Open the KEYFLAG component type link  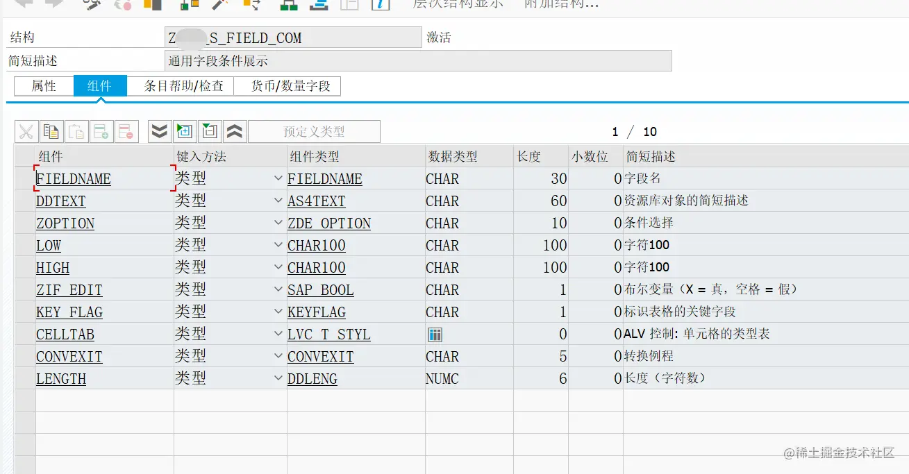click(317, 312)
